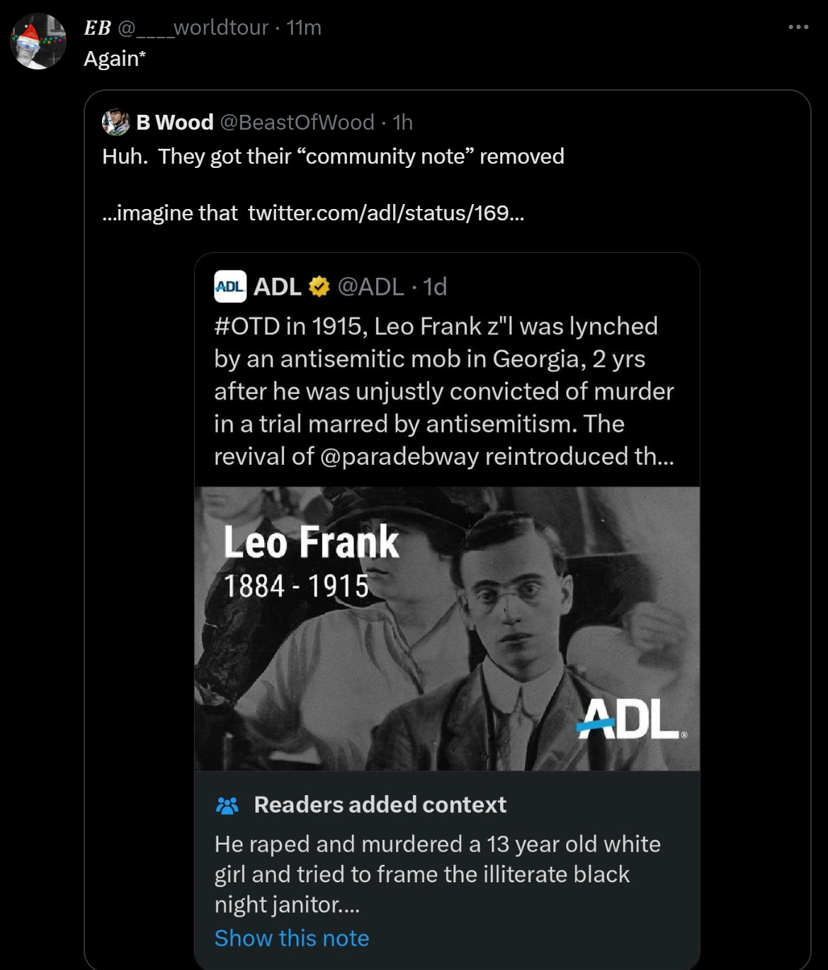Click the @paradebway mention
Screen dimensions: 828x970
tap(399, 456)
